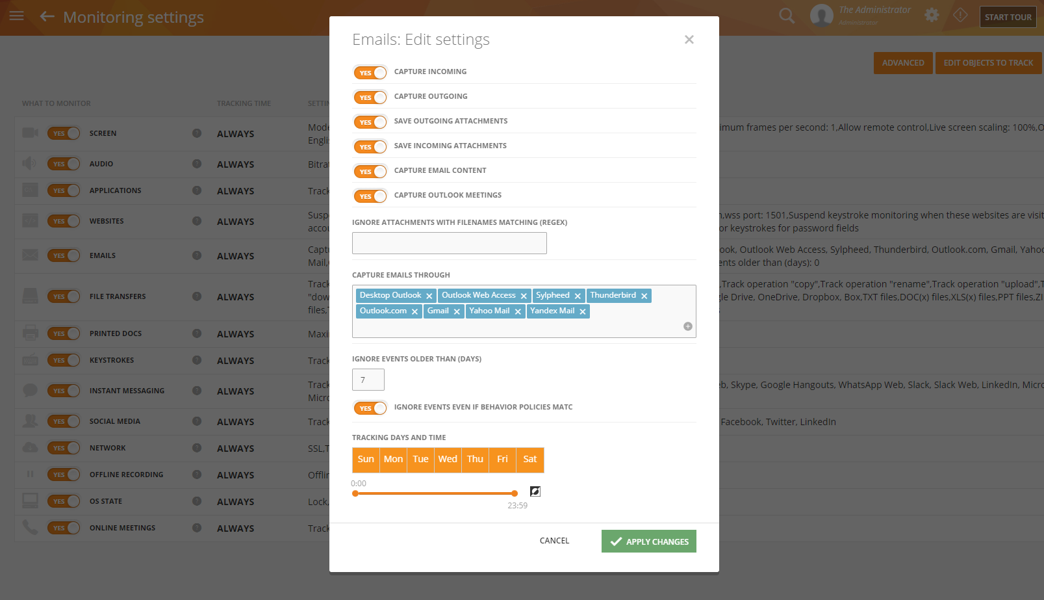The image size is (1044, 600).
Task: Open the search magnifier icon
Action: [x=787, y=16]
